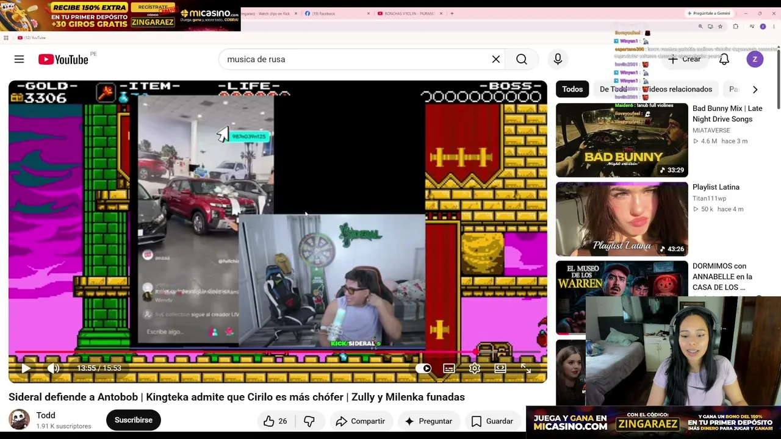The image size is (781, 439).
Task: Play the video
Action: [x=26, y=368]
